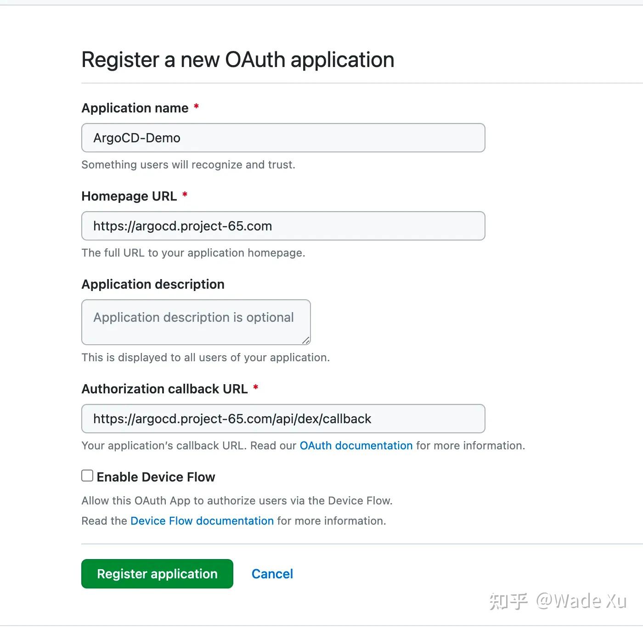Click the textarea resize handle
This screenshot has width=643, height=627.
pyautogui.click(x=306, y=341)
